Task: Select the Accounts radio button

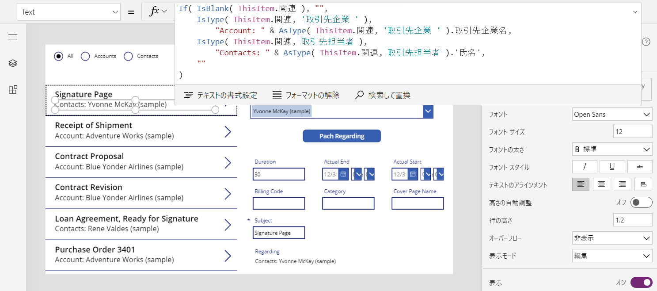Action: [x=85, y=56]
